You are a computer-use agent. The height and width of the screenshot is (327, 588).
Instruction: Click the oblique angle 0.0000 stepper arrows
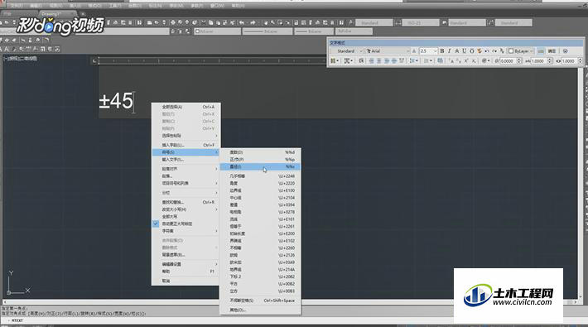coord(519,60)
